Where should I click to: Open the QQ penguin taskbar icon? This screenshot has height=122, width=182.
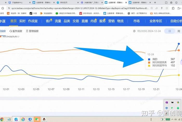(x=44, y=119)
